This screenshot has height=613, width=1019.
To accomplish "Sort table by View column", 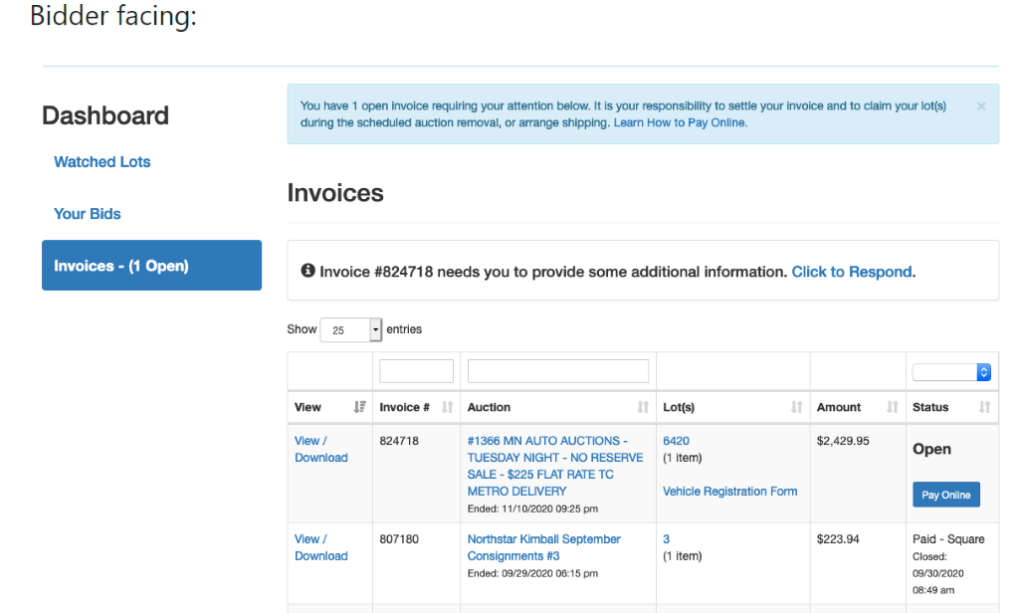I will (x=358, y=407).
